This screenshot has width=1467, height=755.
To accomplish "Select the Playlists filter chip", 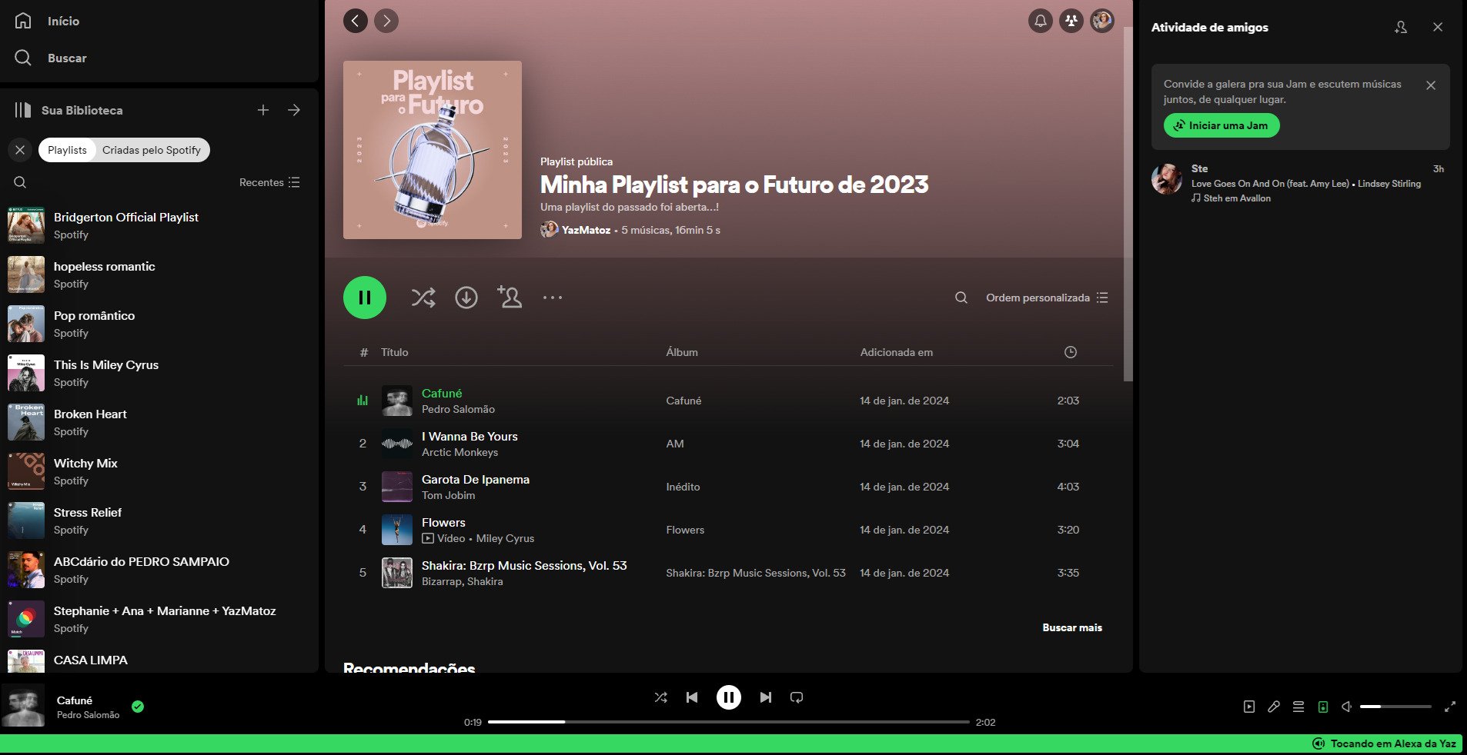I will click(67, 150).
